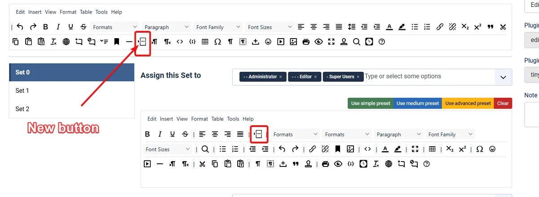Click the insert media play icon in top toolbar

281,42
